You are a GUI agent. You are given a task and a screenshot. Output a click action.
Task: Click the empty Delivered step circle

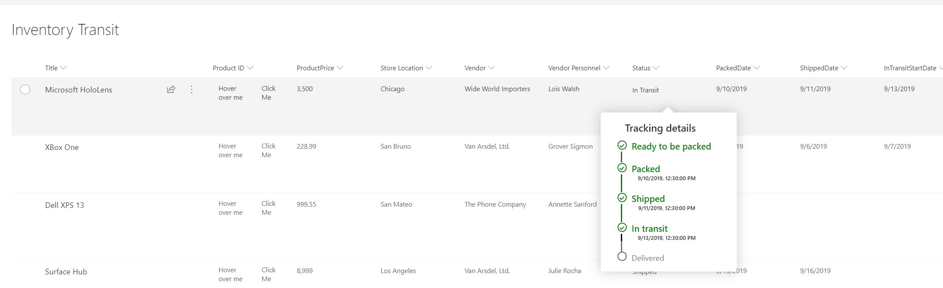[x=622, y=256]
